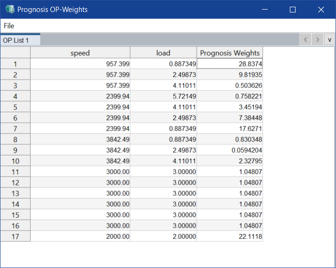This screenshot has height=268, width=336.
Task: Click the load cell showing 5.72149
Action: click(163, 96)
